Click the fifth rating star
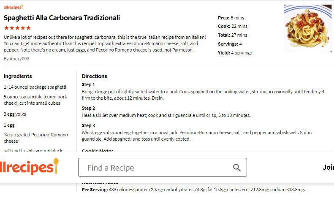 click(29, 28)
